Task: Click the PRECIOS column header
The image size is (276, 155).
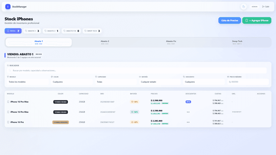Action: click(x=154, y=94)
